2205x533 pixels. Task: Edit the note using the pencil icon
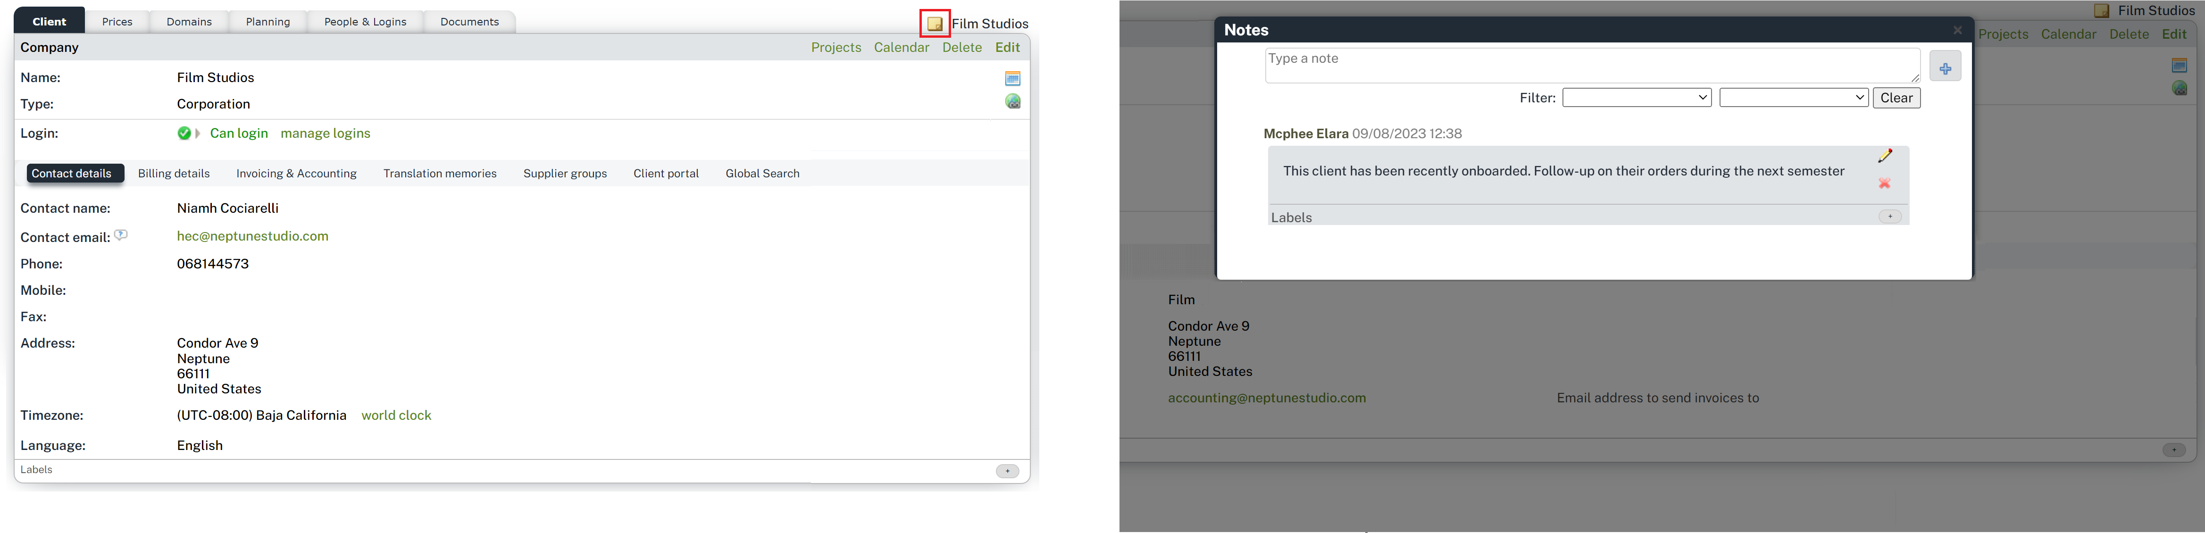(1885, 156)
